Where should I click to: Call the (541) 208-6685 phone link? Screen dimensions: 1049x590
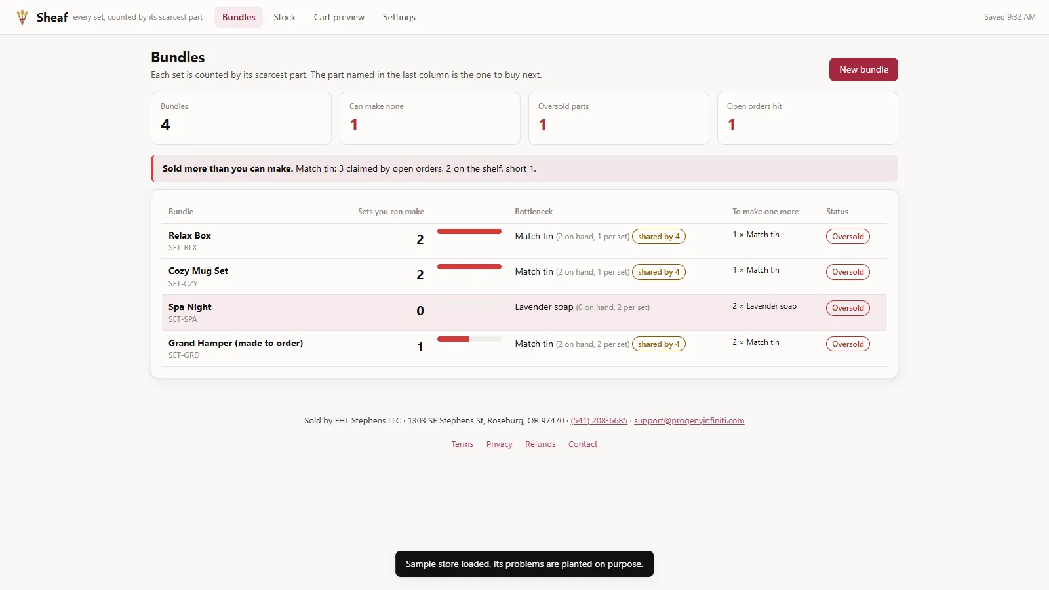(599, 421)
